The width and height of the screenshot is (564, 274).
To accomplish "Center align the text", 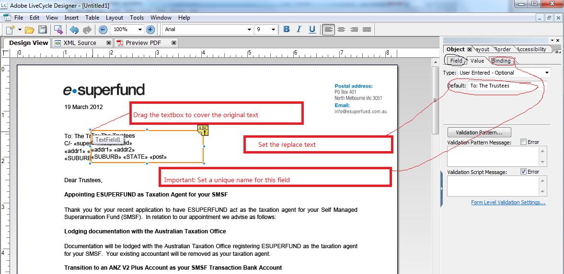I will [x=341, y=30].
